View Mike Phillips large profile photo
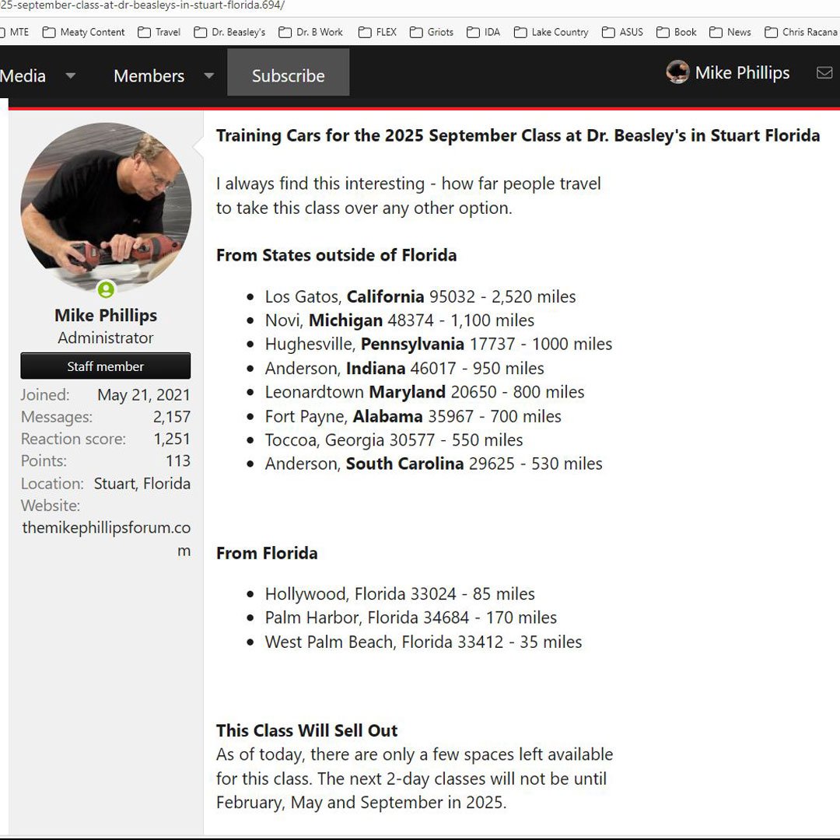 (106, 207)
